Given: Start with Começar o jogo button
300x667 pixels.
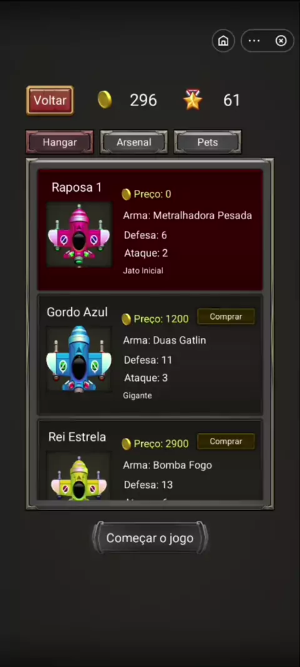Looking at the screenshot, I should click(x=150, y=538).
